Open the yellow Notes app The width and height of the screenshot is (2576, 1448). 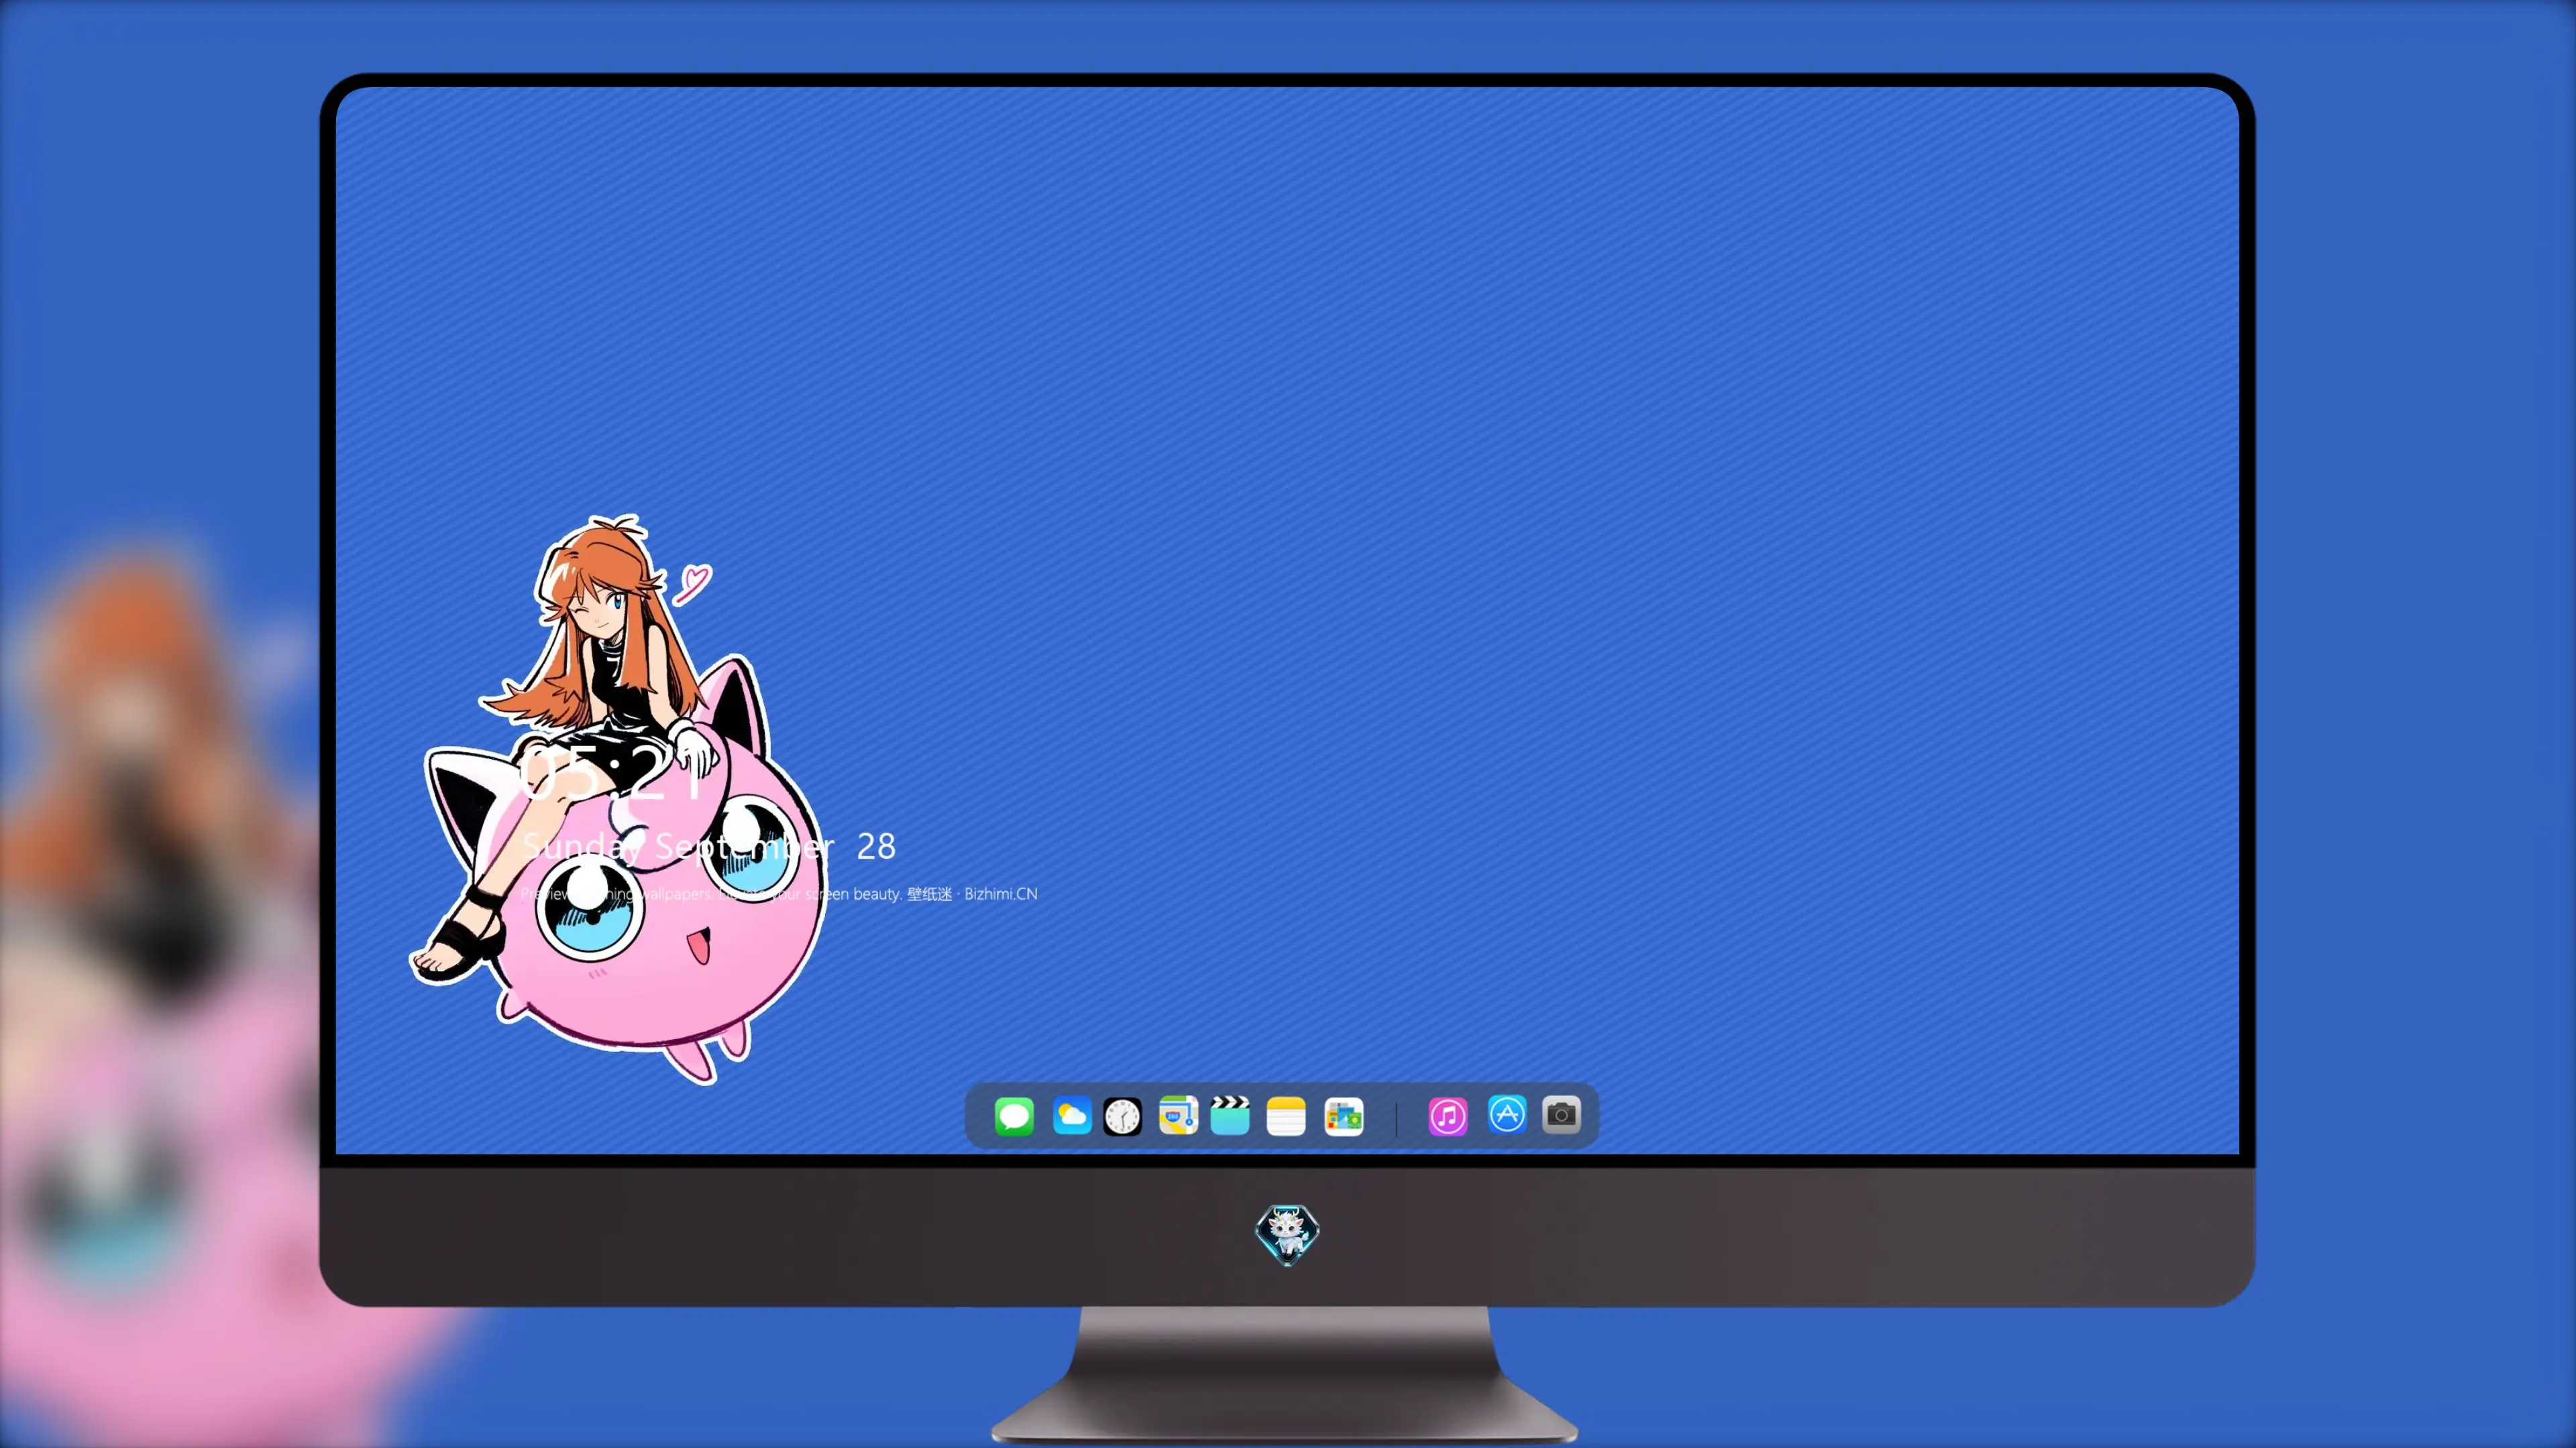tap(1286, 1116)
